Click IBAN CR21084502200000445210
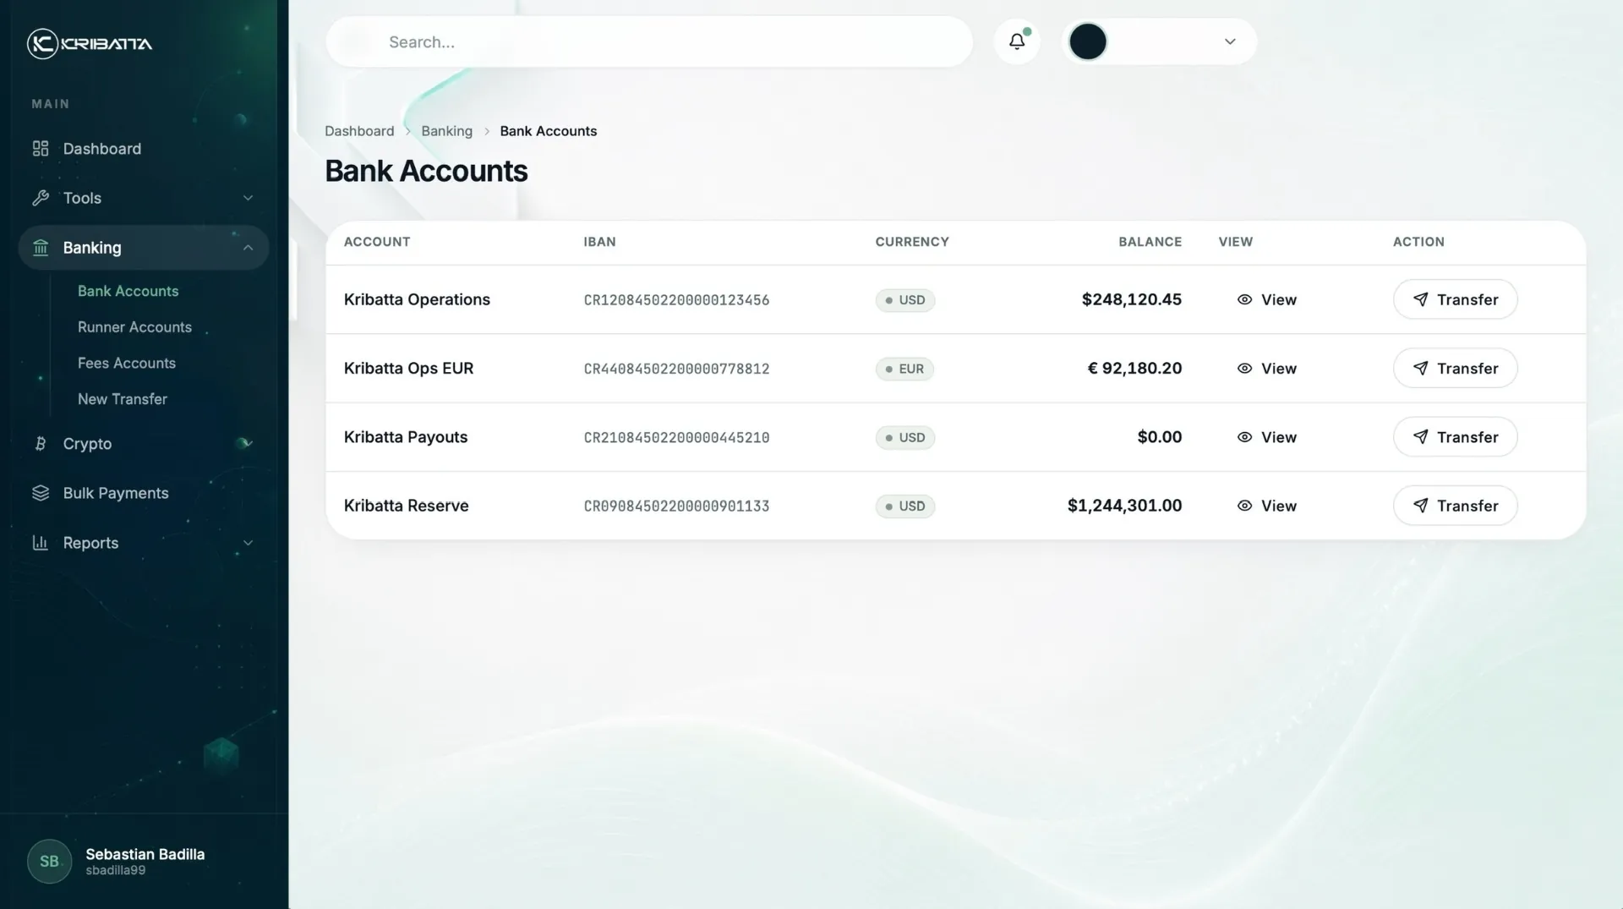1623x909 pixels. click(676, 438)
